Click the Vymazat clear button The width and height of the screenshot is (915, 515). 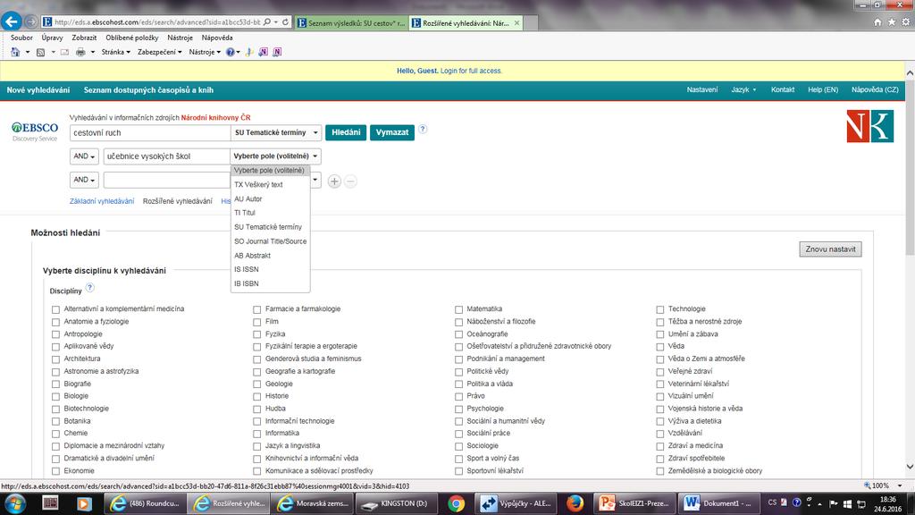pyautogui.click(x=392, y=132)
